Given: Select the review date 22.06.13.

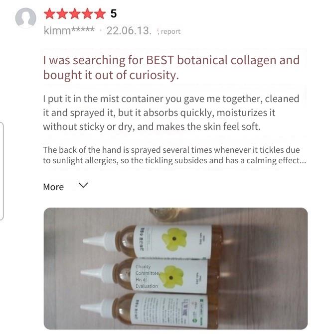Looking at the screenshot, I should (x=129, y=30).
